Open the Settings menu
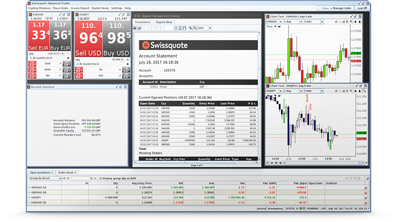This screenshot has height=222, width=397. (x=117, y=8)
